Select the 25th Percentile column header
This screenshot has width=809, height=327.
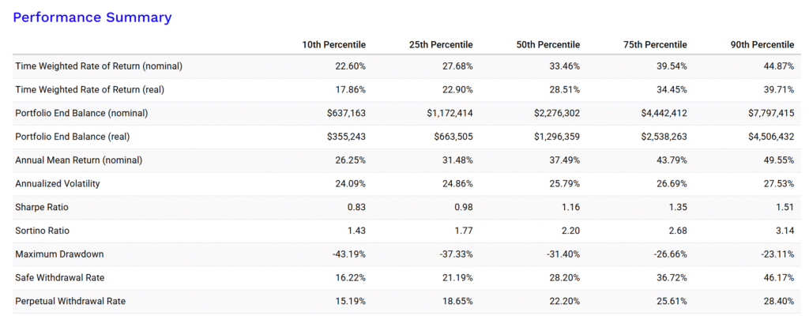pos(441,44)
